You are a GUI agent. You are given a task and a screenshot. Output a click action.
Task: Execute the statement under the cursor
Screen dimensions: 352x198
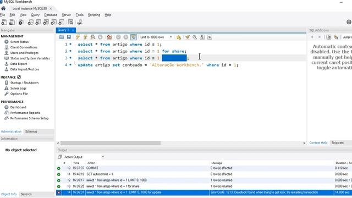click(85, 37)
